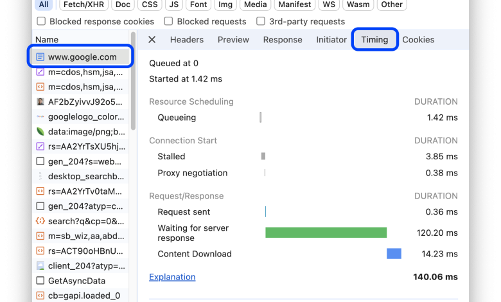Click the document icon next to www.google.com
The image size is (501, 302).
(x=40, y=57)
